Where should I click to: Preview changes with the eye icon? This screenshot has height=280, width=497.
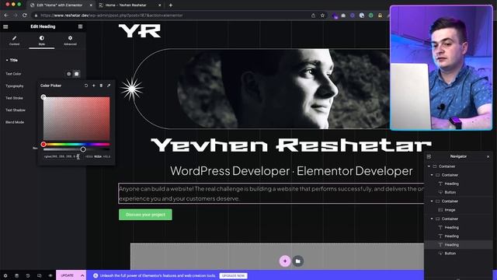tap(50, 275)
